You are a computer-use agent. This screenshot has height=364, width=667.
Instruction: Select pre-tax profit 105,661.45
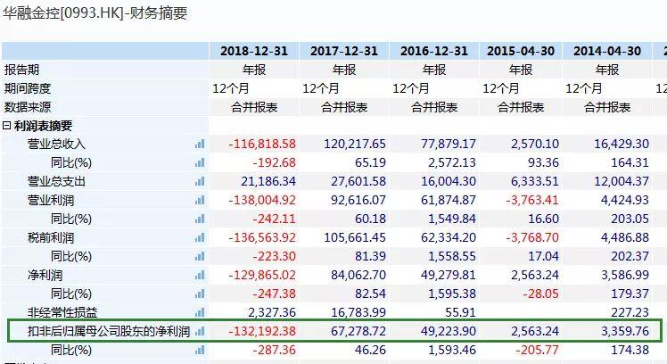(355, 237)
